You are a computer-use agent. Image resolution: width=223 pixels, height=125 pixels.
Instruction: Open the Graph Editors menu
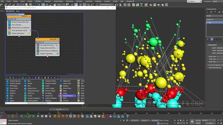tap(59, 1)
